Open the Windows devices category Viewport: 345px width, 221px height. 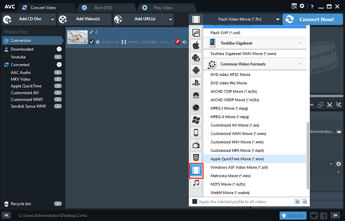[196, 120]
